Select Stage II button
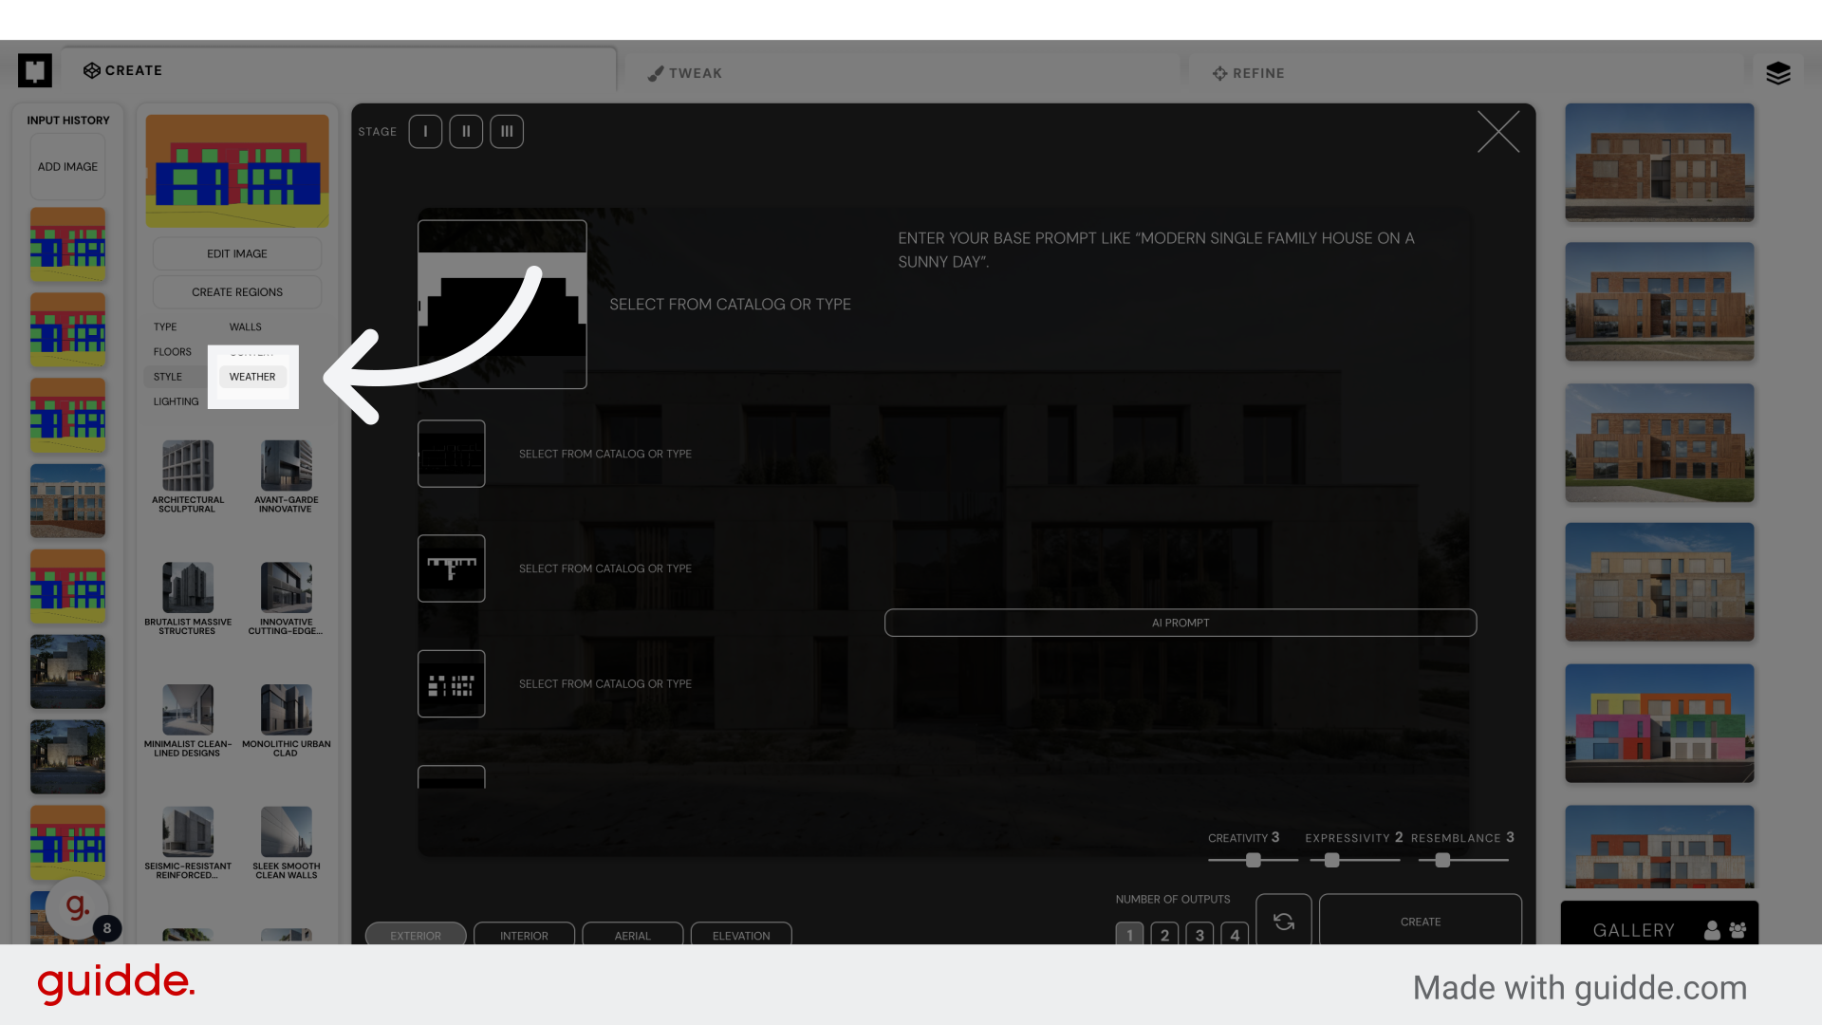1822x1025 pixels. 466,132
